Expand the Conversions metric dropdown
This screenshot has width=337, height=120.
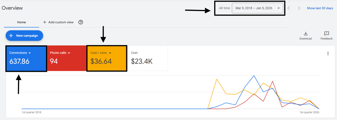(30, 53)
